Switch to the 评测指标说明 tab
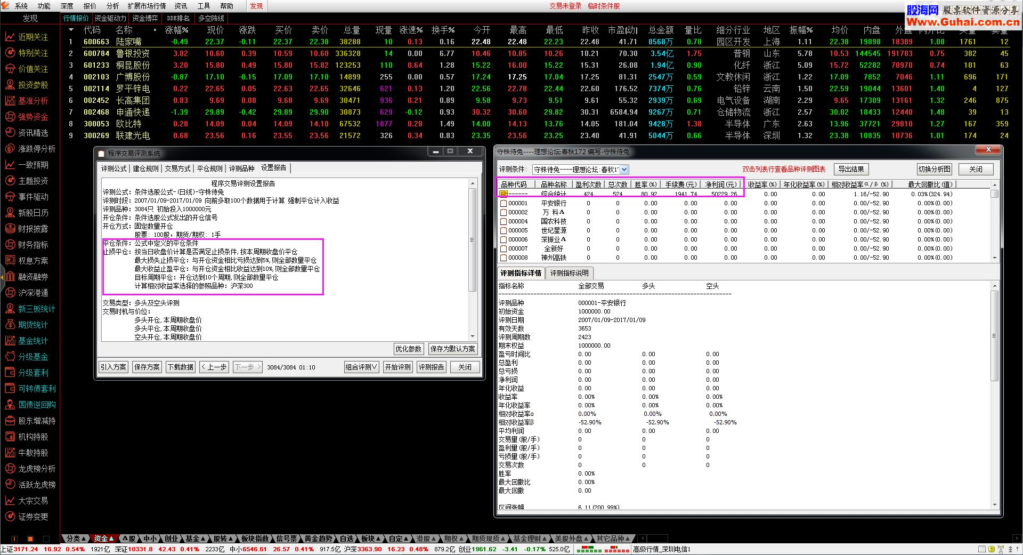 coord(569,273)
